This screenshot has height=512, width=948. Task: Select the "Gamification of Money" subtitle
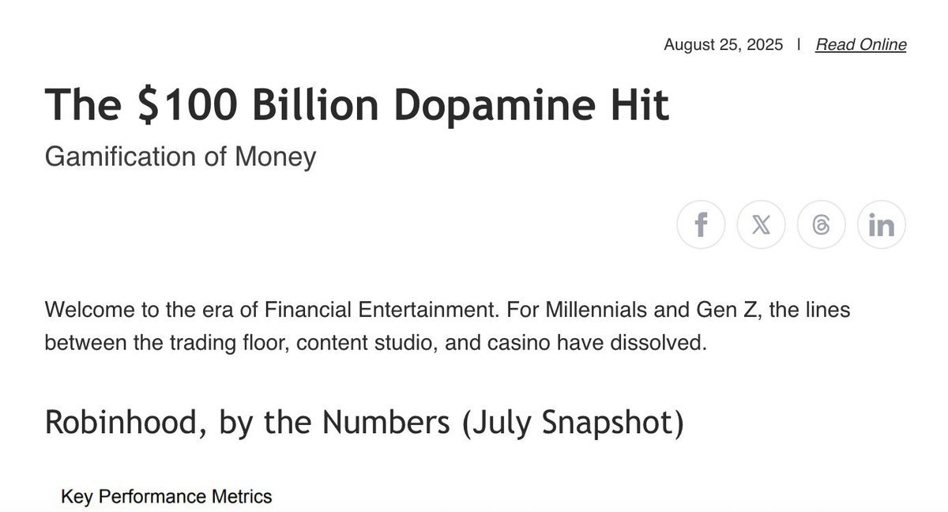point(180,156)
